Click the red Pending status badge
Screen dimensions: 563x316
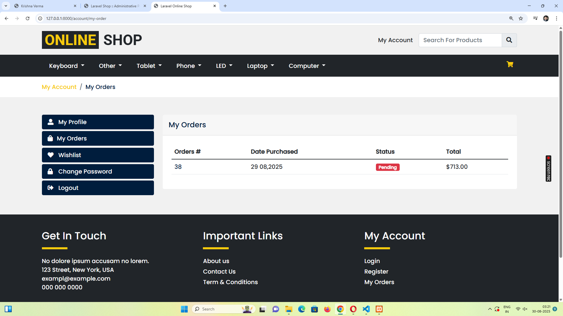click(x=388, y=167)
